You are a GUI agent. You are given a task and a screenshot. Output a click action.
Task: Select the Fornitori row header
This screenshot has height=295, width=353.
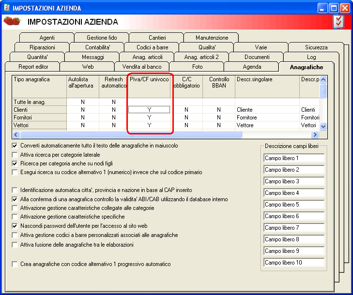(x=39, y=118)
